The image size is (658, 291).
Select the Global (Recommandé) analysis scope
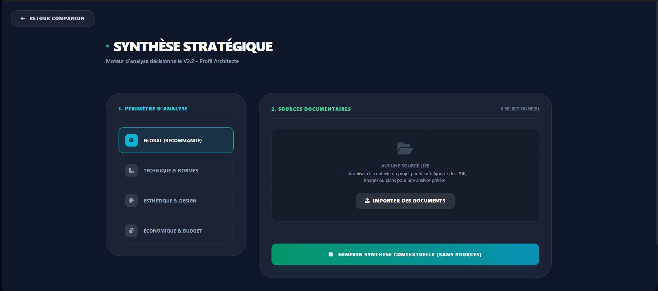point(176,140)
